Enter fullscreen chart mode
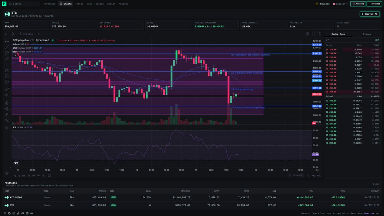Image resolution: width=384 pixels, height=216 pixels. click(x=314, y=34)
